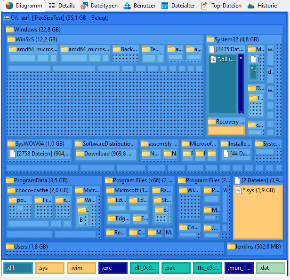This screenshot has width=290, height=280.
Task: Select the .mun_1... legend swatch
Action: click(x=239, y=268)
